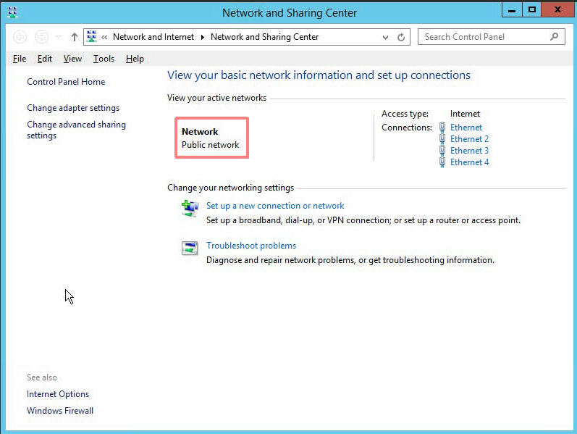Click the Up arrow navigation icon

click(x=75, y=37)
